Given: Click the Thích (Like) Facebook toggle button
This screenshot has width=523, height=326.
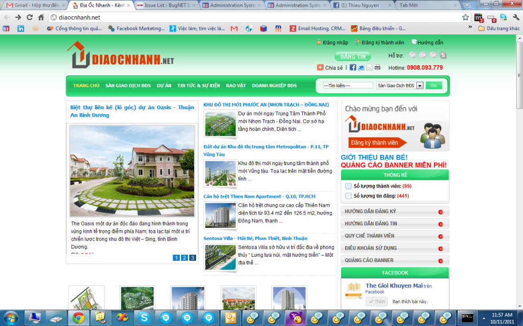Looking at the screenshot, I should [x=376, y=301].
